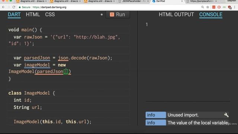The height and width of the screenshot is (134, 238).
Task: Open the CSS editor tab
Action: point(50,15)
